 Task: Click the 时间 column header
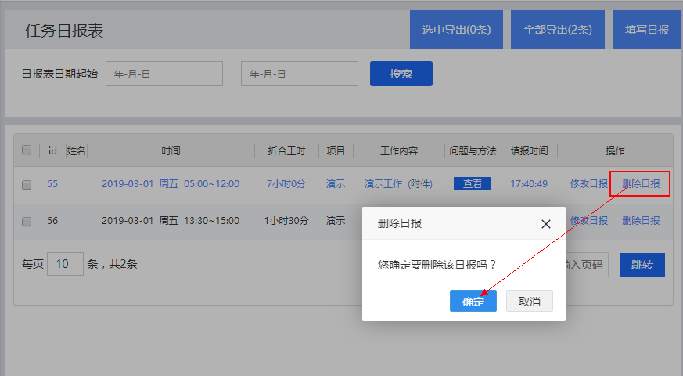(x=171, y=151)
